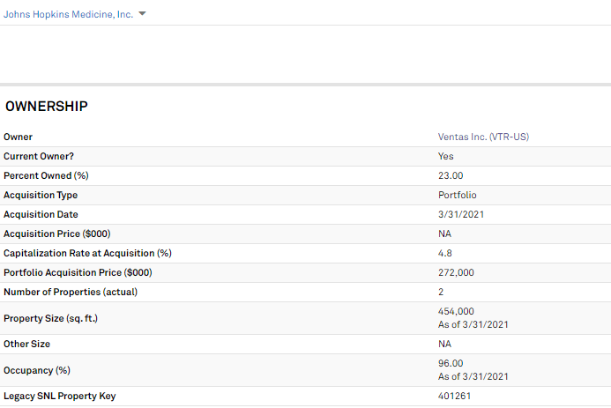Select the Other Size label
611x408 pixels.
26,344
